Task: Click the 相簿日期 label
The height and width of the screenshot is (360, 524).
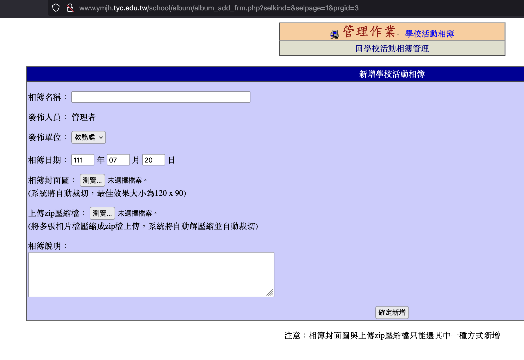Action: point(47,160)
